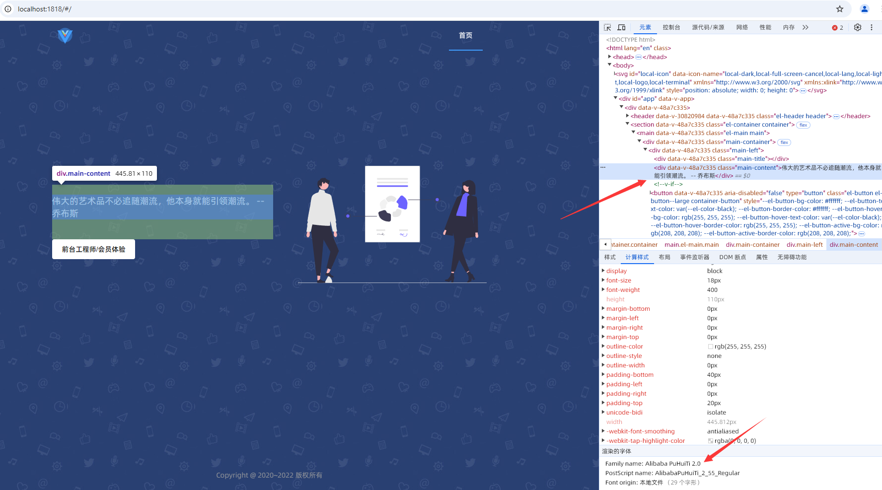
Task: Open the browser profile avatar icon
Action: (865, 9)
